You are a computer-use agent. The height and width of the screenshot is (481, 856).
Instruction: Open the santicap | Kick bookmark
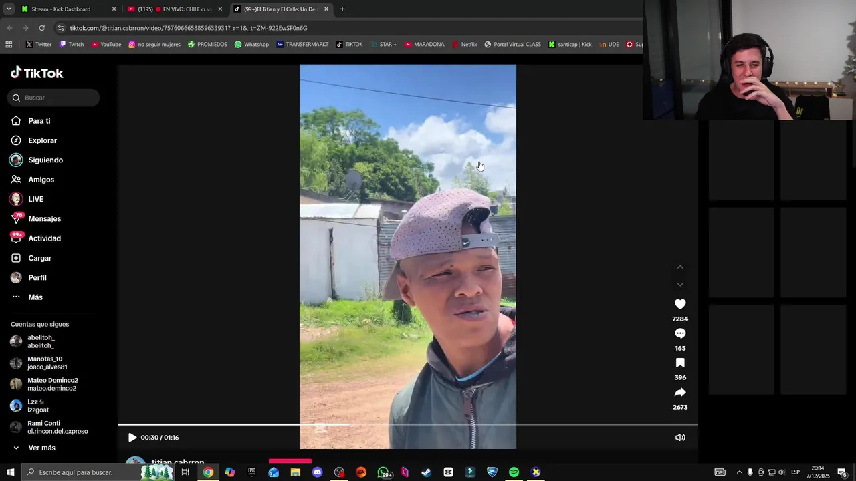pyautogui.click(x=570, y=45)
